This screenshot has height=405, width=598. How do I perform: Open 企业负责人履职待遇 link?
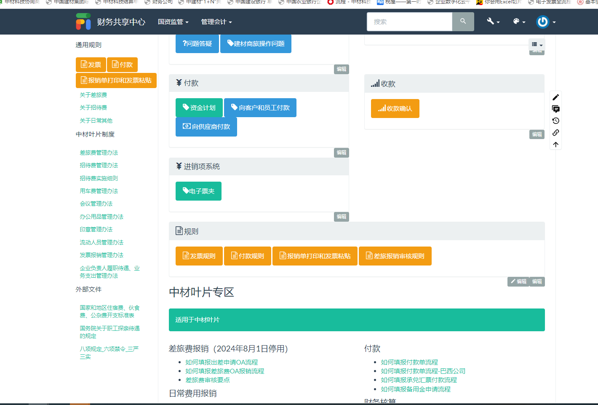coord(110,272)
